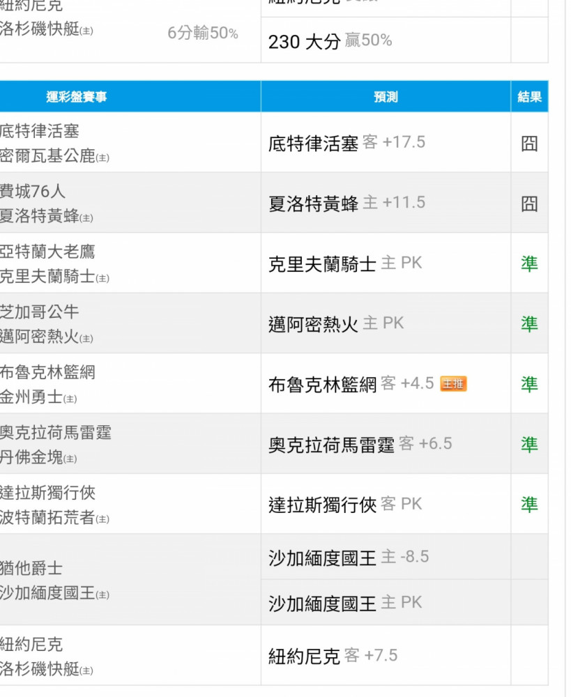Select the prediction 夏洛特黃蜂 主 +11.5
571x697 pixels.
coord(347,203)
